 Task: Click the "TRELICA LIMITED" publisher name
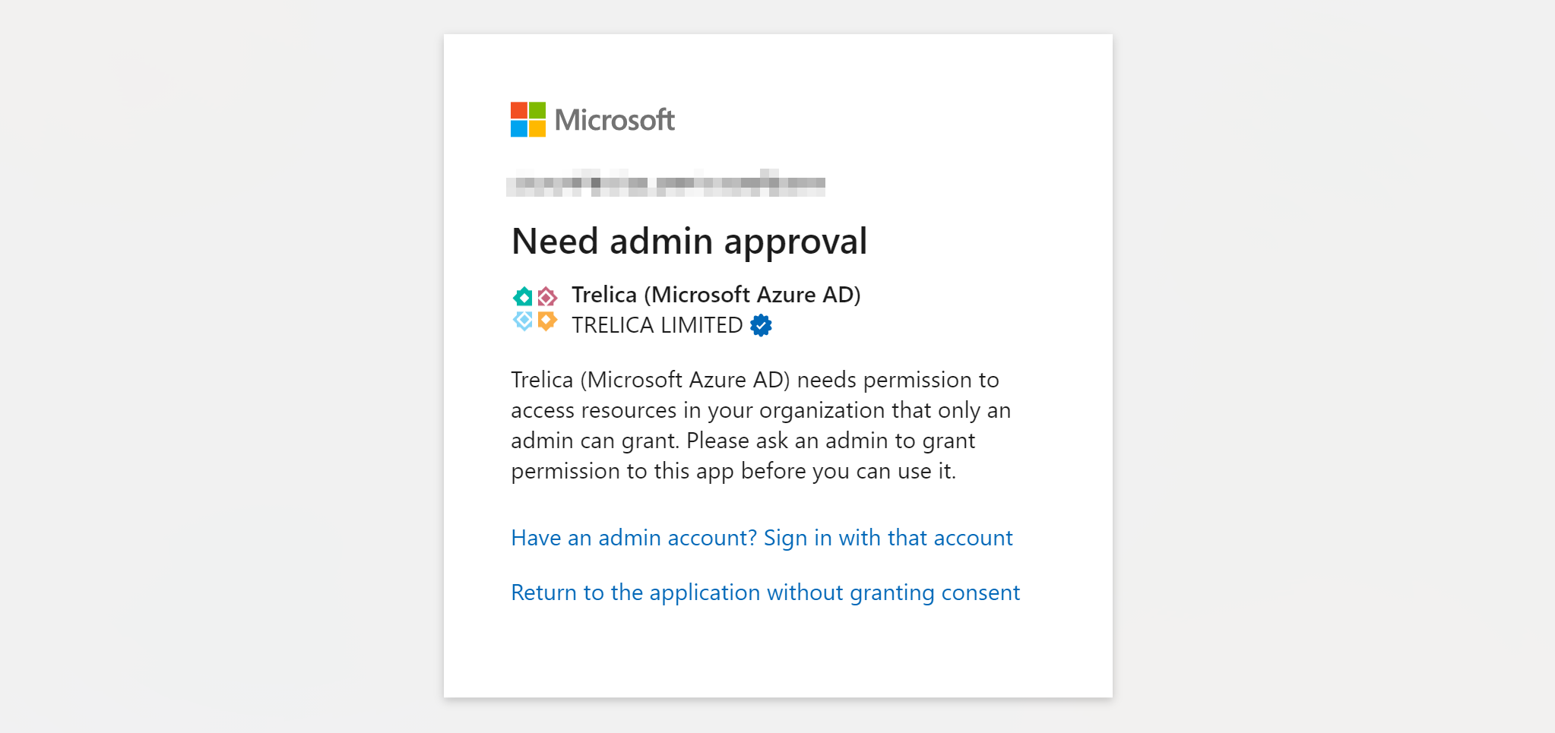(x=657, y=325)
